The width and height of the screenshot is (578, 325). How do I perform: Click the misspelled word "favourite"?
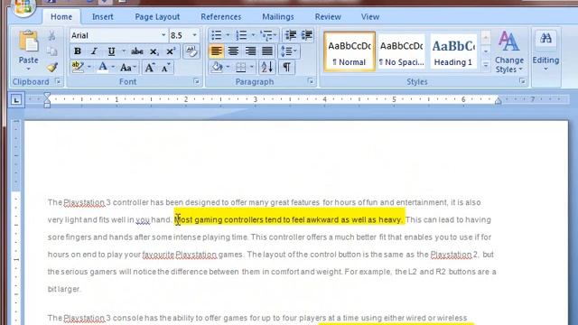pyautogui.click(x=158, y=255)
